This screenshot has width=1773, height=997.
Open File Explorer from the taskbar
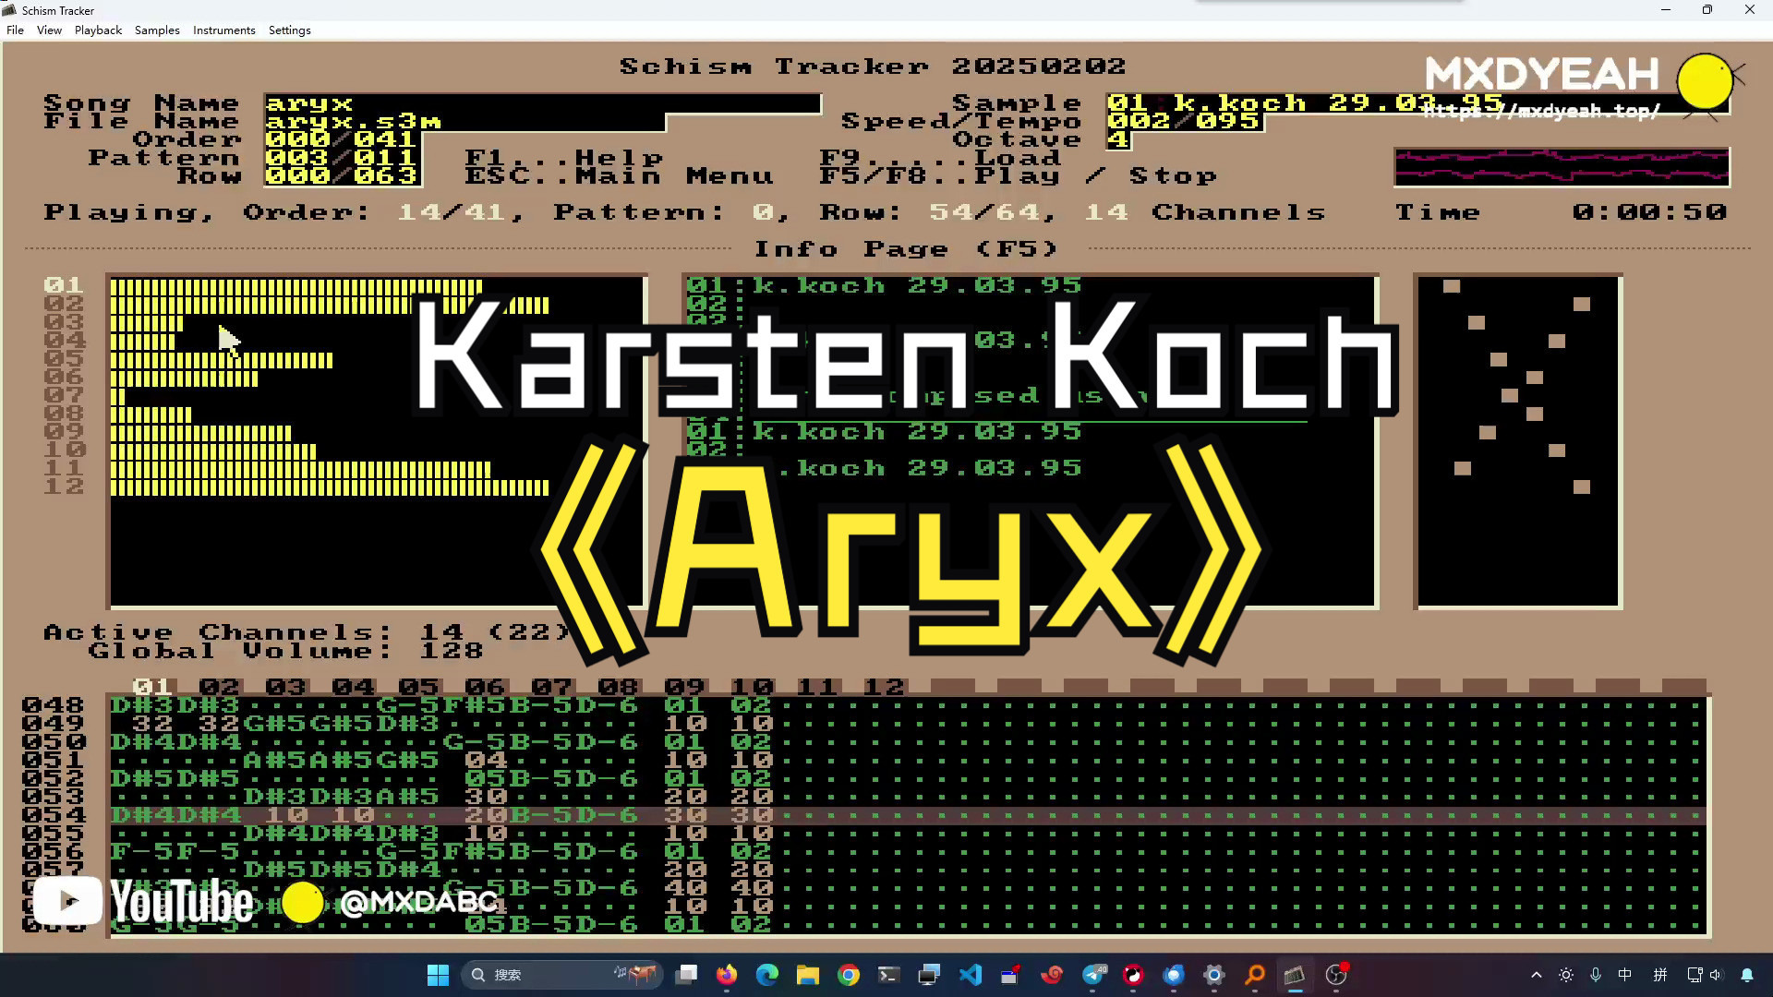(808, 975)
